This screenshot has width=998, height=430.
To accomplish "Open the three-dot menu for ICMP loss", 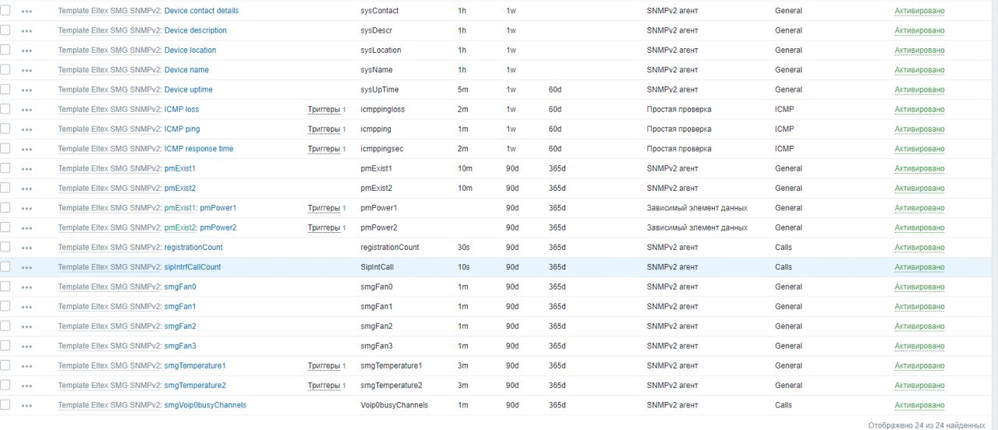I will point(27,110).
